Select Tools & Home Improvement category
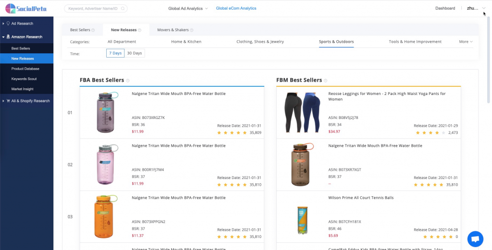The width and height of the screenshot is (492, 250). 415,42
